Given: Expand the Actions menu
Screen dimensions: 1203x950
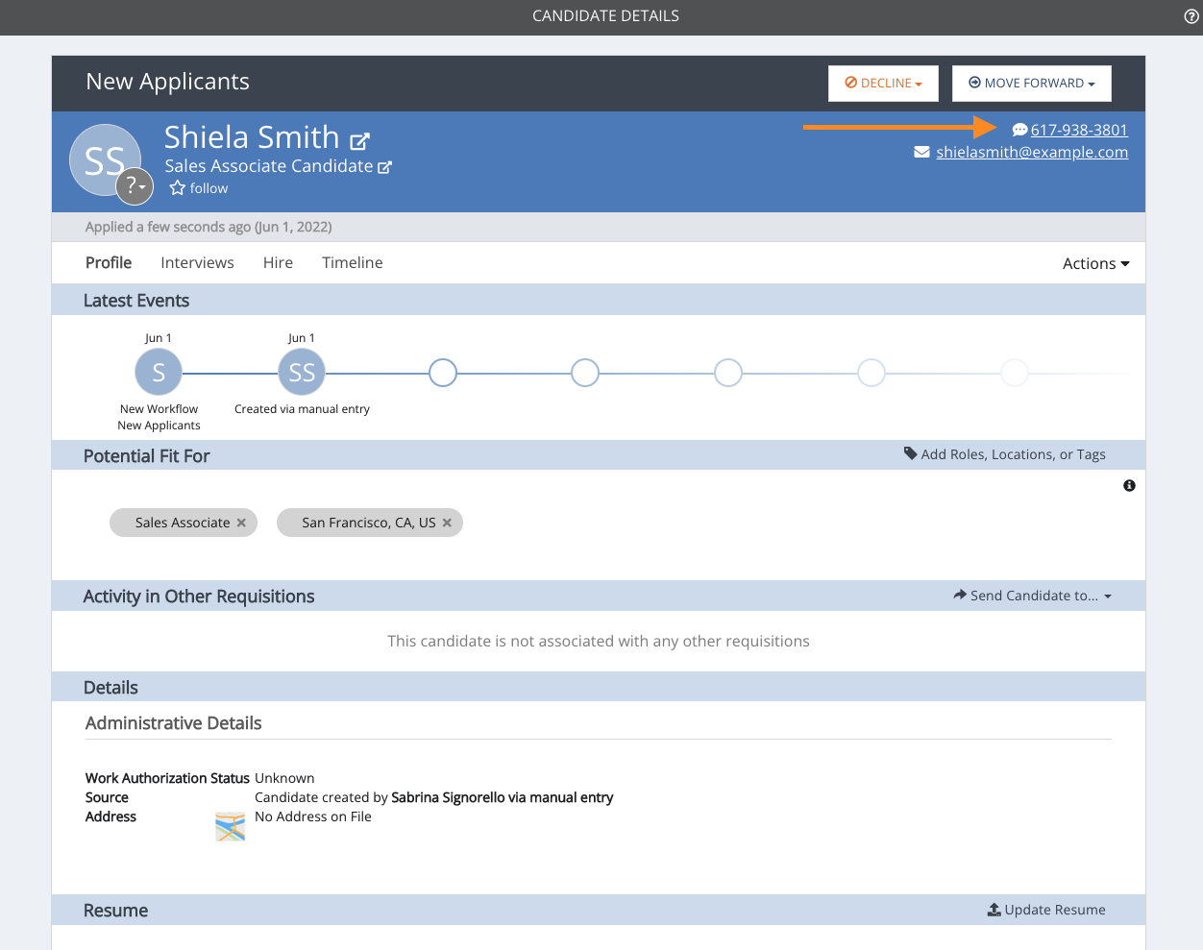Looking at the screenshot, I should (x=1095, y=263).
